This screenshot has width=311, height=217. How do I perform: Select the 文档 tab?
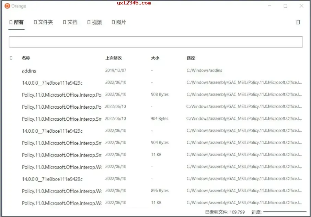tap(70, 22)
